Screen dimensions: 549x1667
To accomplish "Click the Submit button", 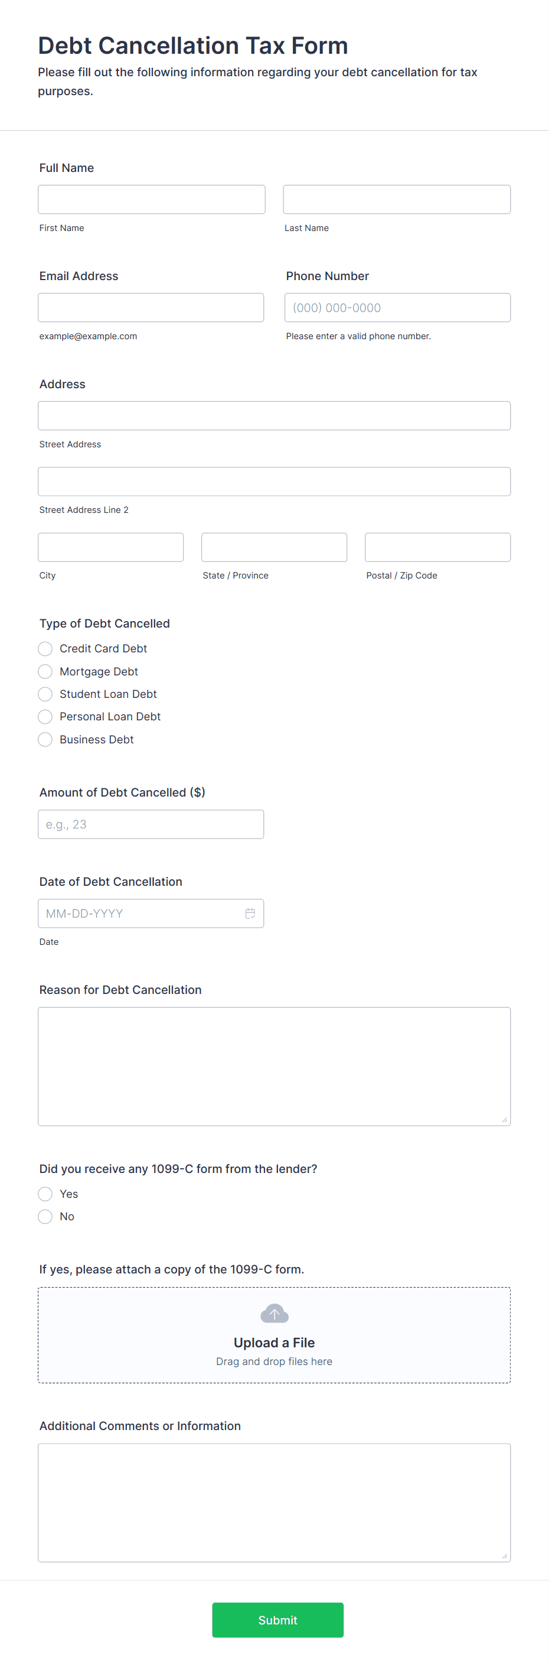I will pos(277,1620).
